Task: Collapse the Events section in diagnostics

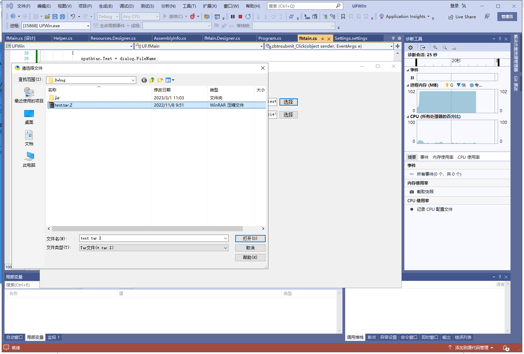Action: coord(408,70)
